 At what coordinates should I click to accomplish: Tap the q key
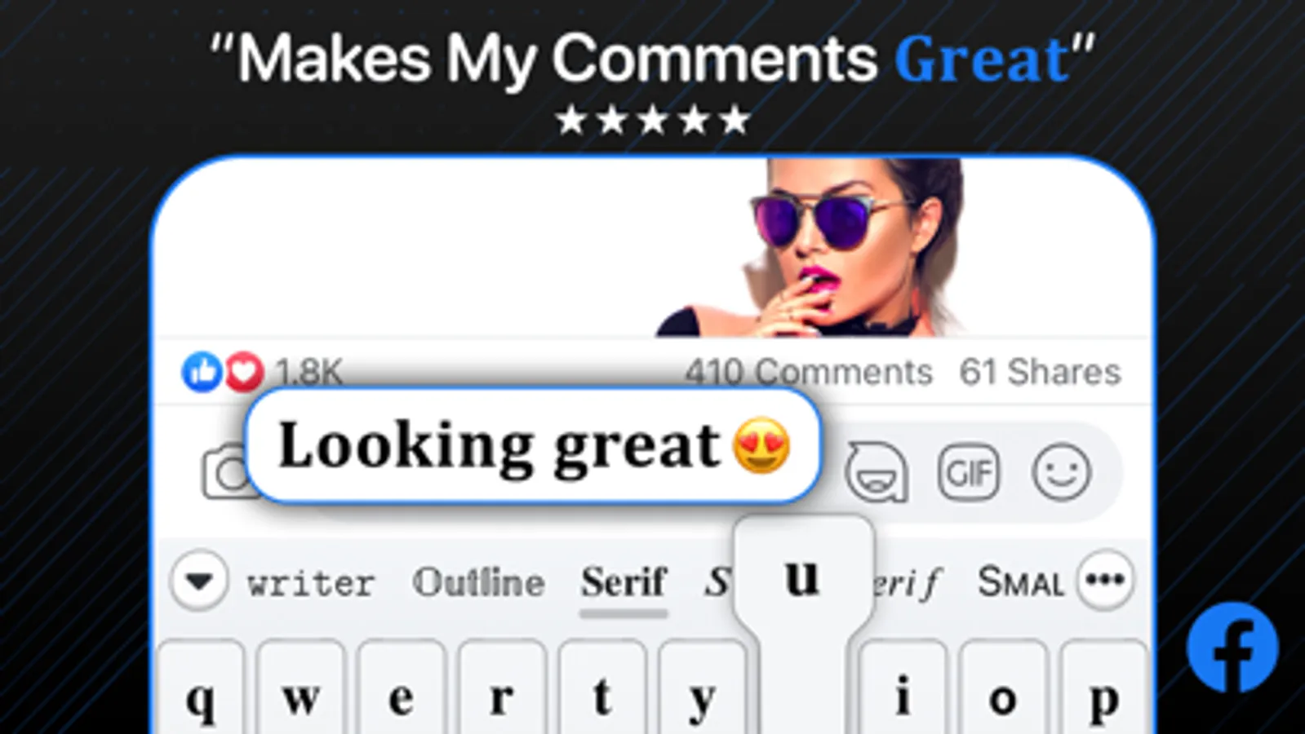click(201, 689)
